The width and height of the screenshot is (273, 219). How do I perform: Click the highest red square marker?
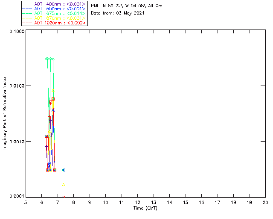coord(53,99)
